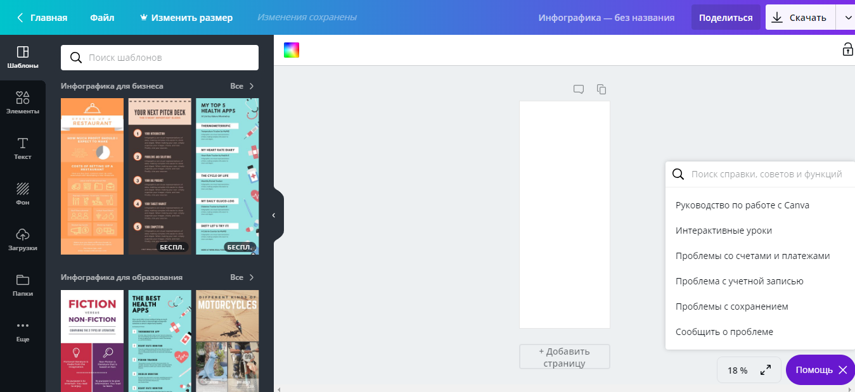Image resolution: width=855 pixels, height=392 pixels.
Task: Open the Загрузки uploads panel
Action: [22, 239]
